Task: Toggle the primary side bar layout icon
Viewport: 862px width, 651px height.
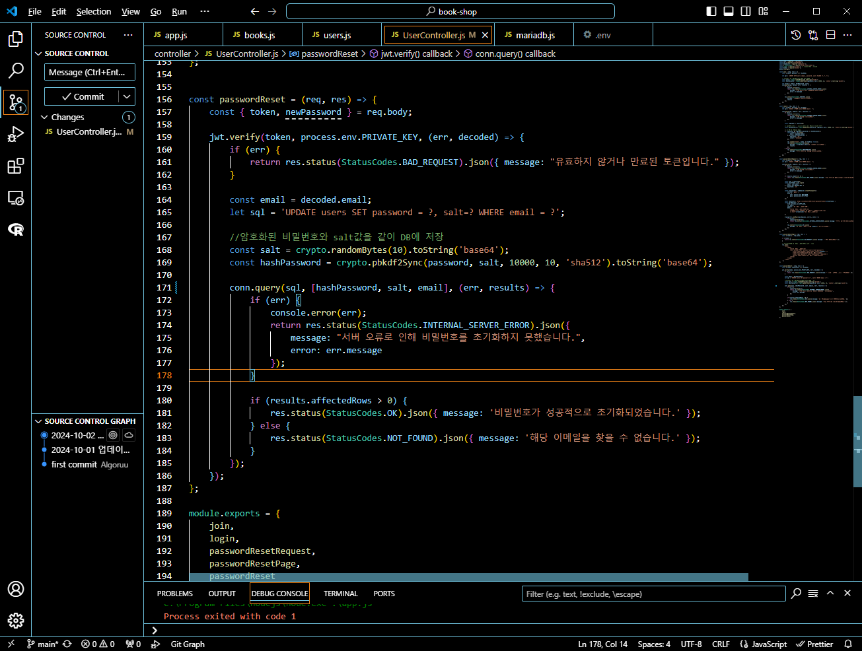Action: (x=711, y=11)
